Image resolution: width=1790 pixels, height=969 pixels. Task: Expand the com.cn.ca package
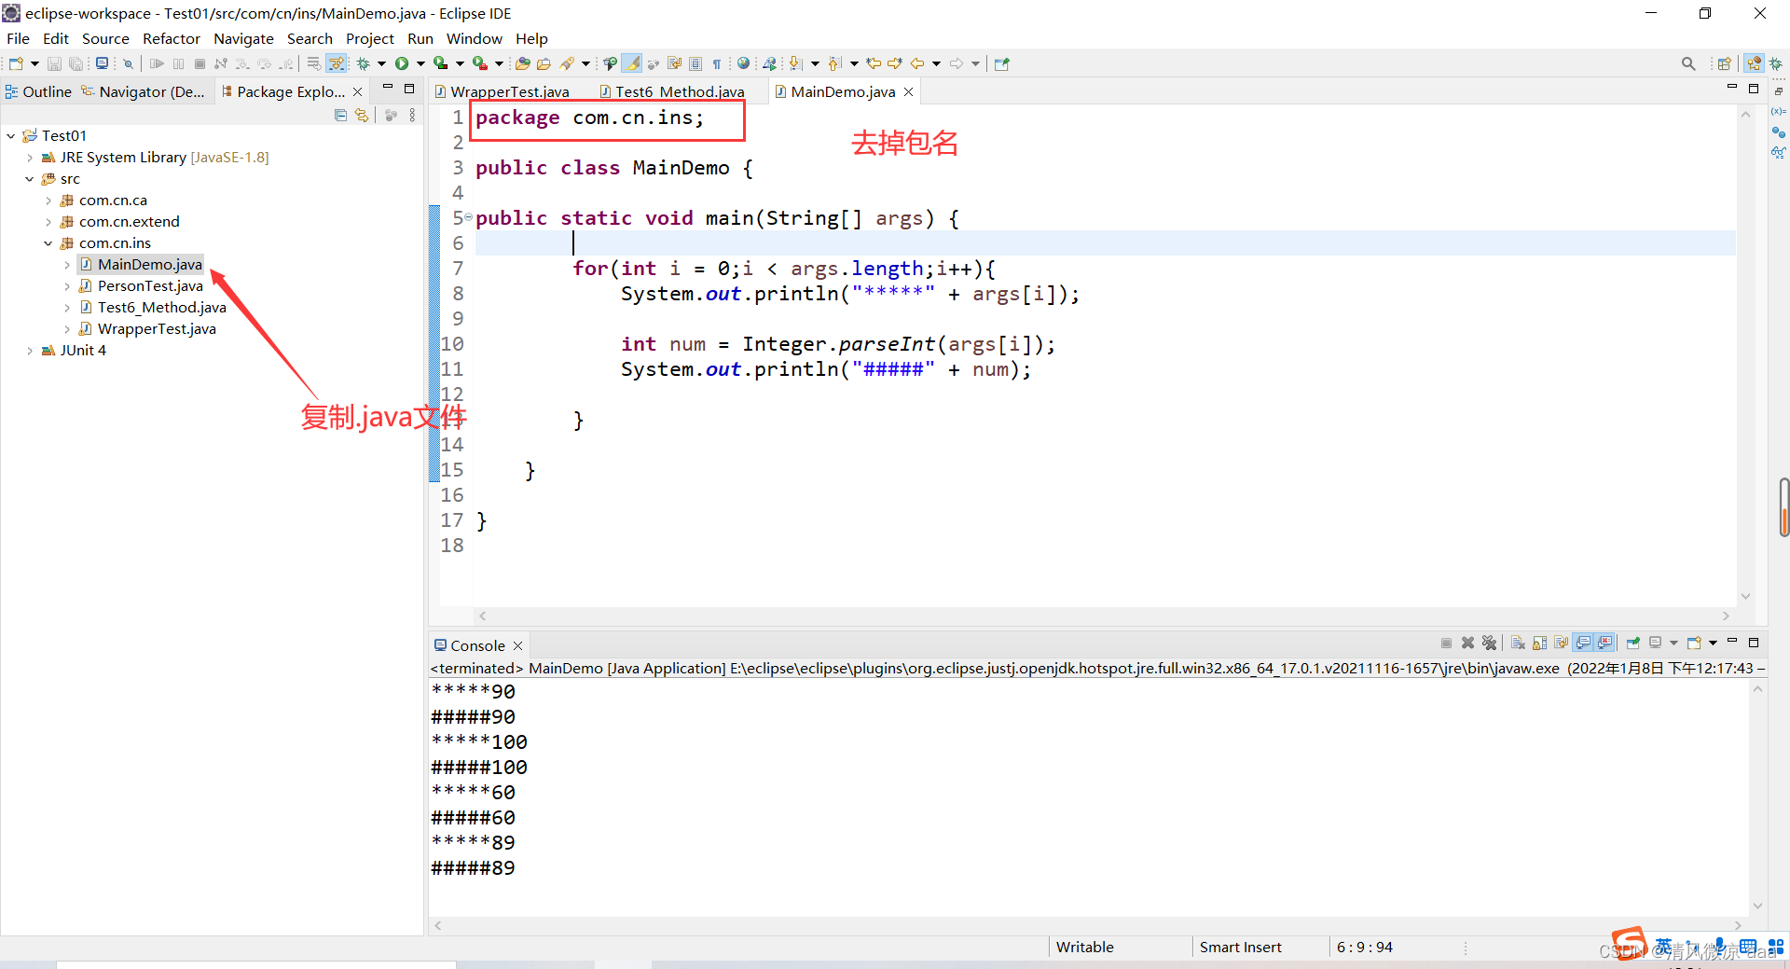(48, 201)
